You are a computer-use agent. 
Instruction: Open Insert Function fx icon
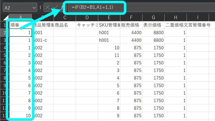[62, 7]
